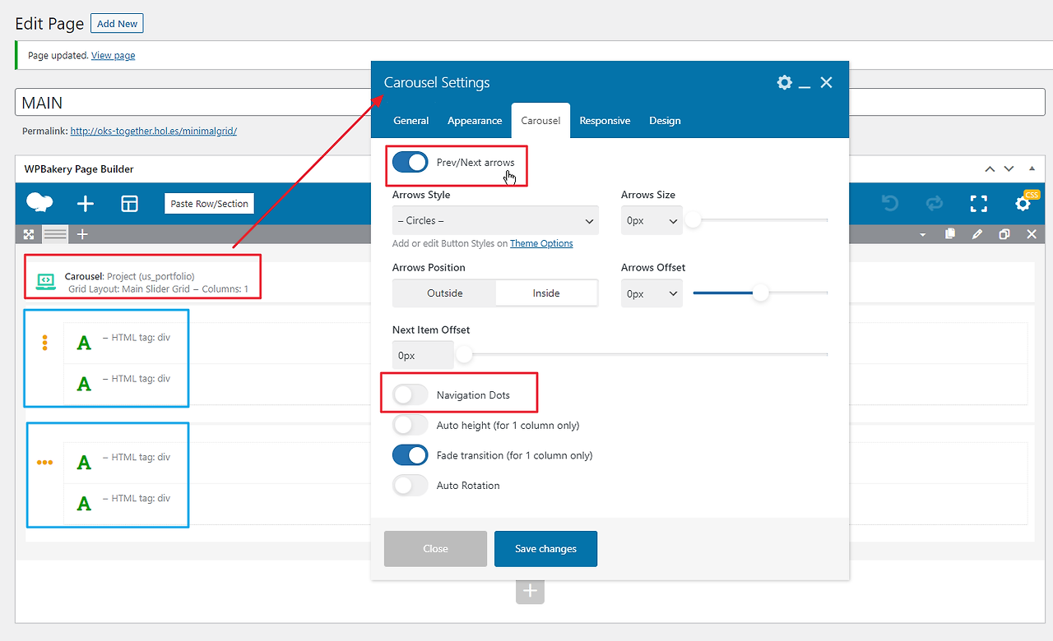This screenshot has width=1053, height=641.
Task: Open the Arrows Offset unit dropdown
Action: pos(652,293)
